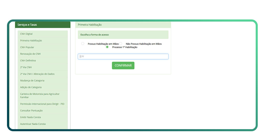The image size is (265, 139).
Task: Select 'Não Possuo Habilitação em Mãos' radio option
Action: click(x=121, y=44)
